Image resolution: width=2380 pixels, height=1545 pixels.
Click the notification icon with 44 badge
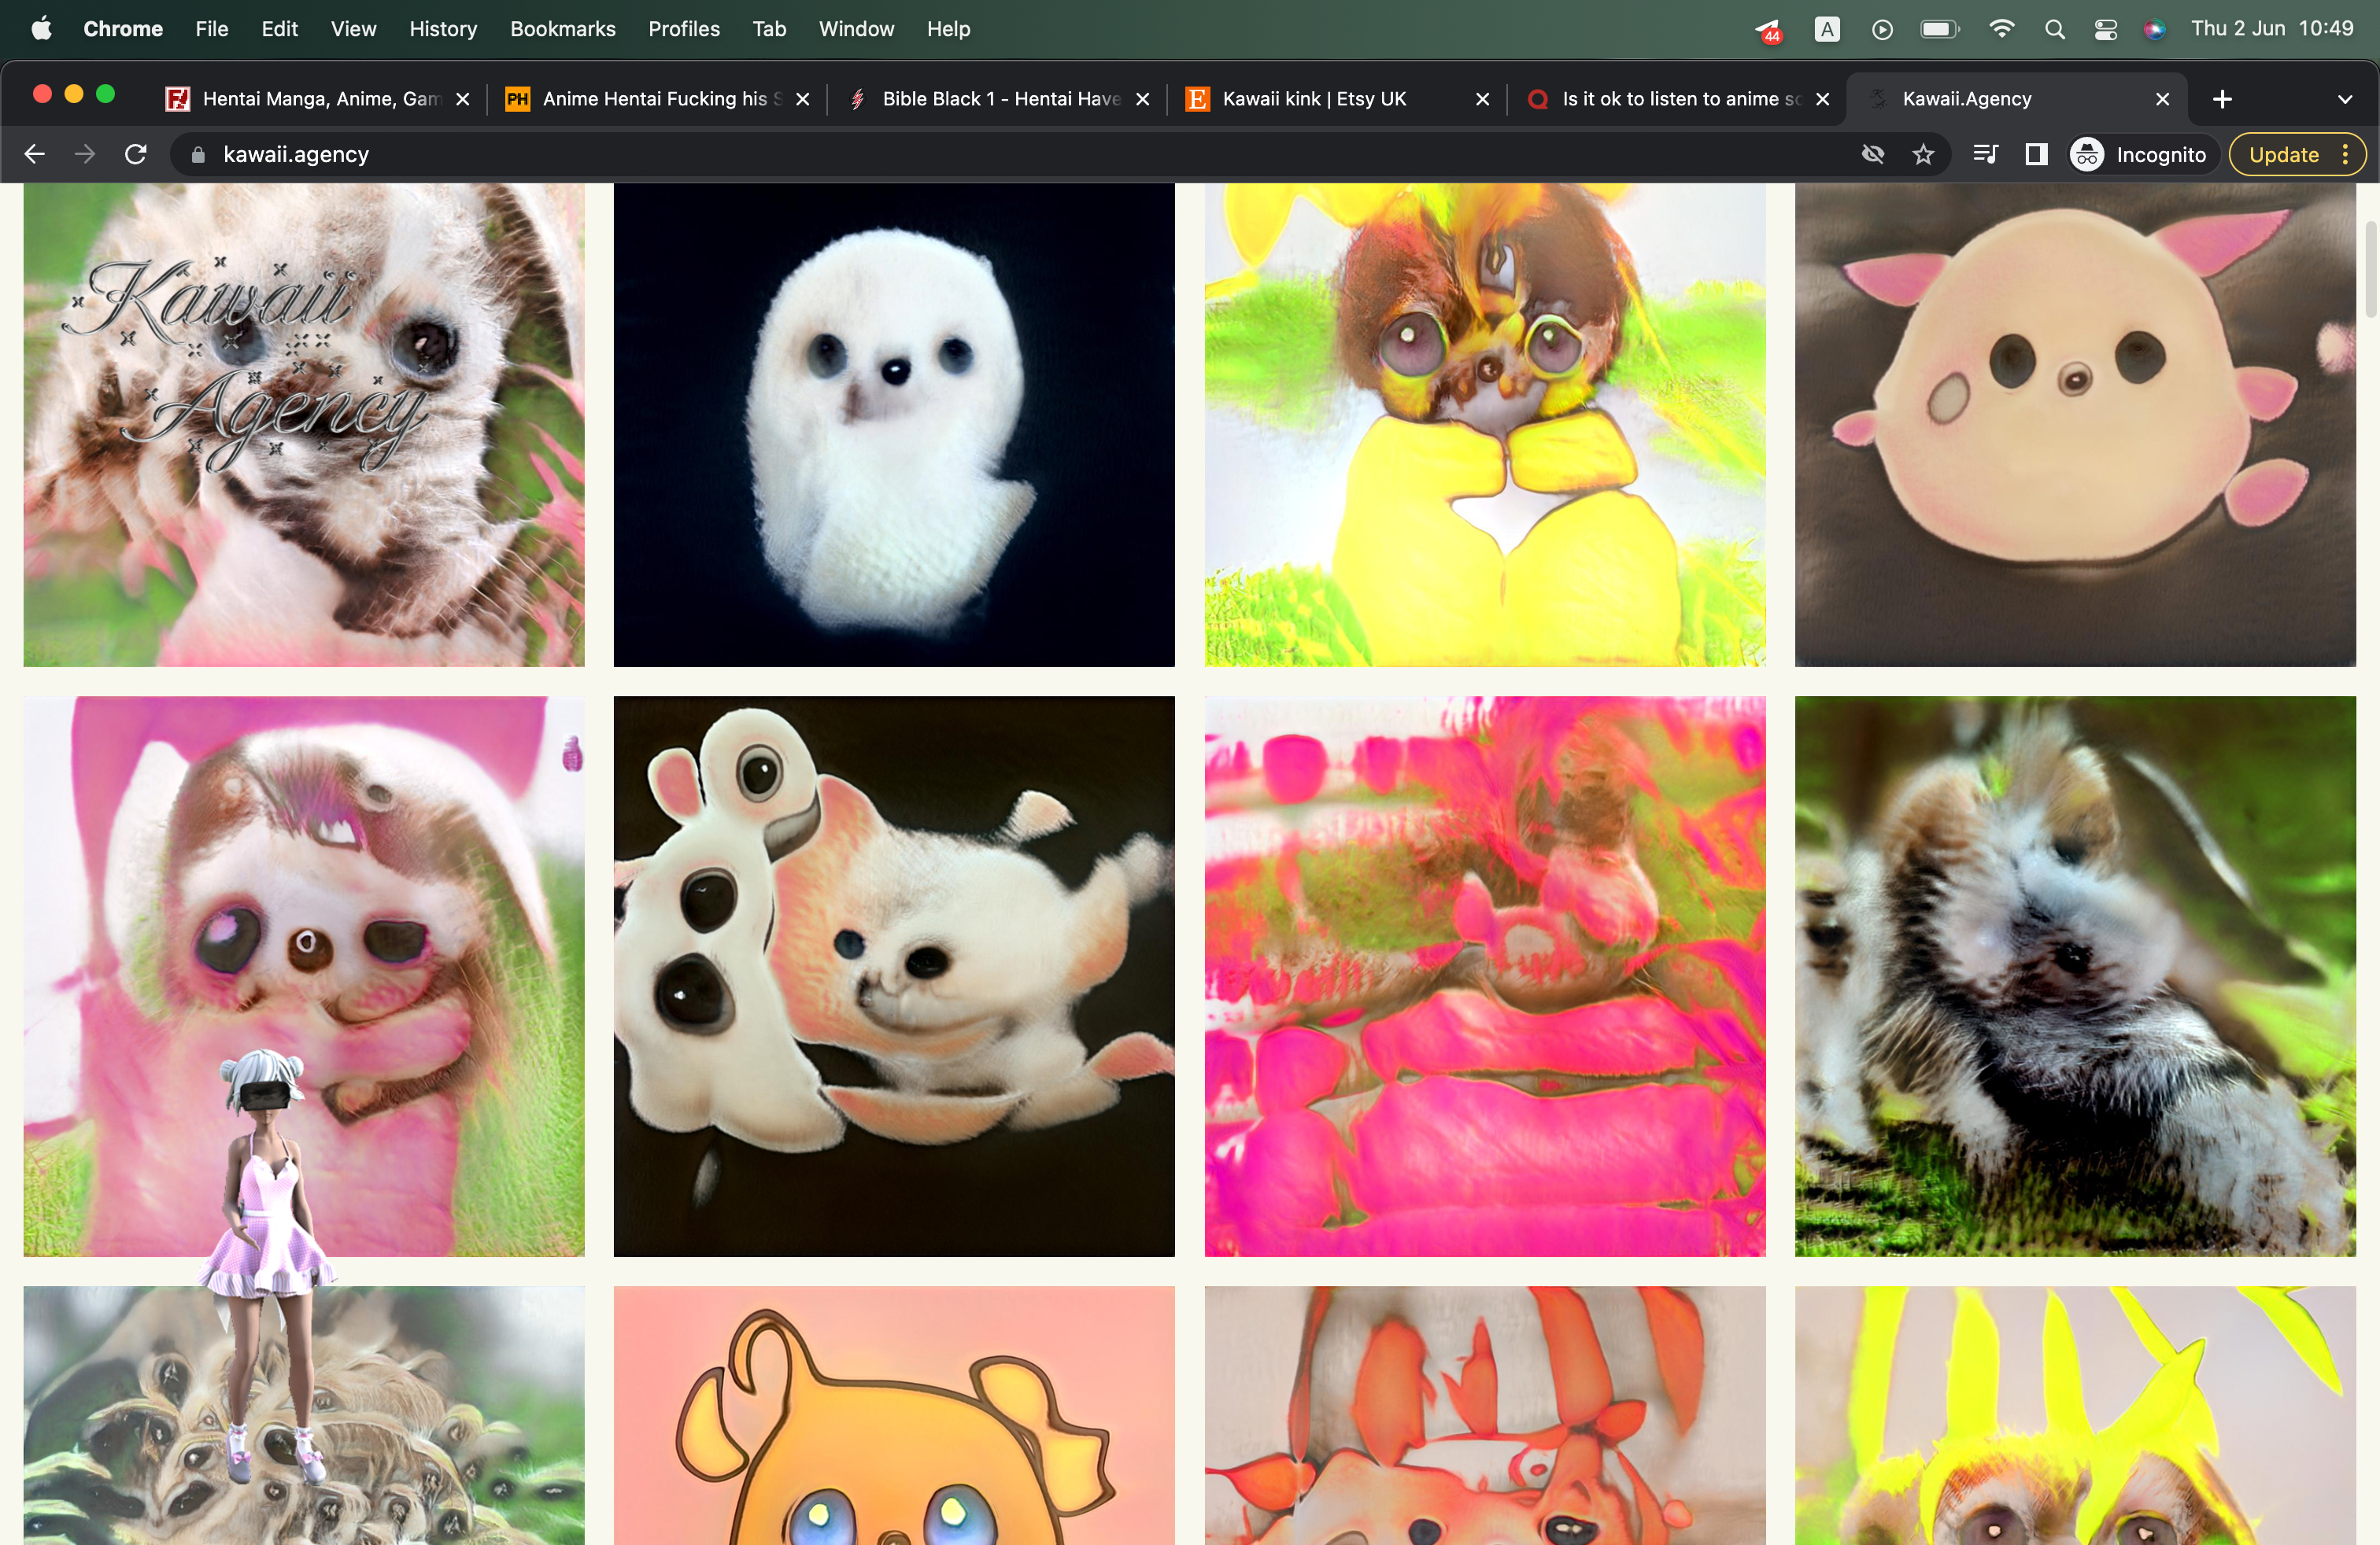point(1769,30)
